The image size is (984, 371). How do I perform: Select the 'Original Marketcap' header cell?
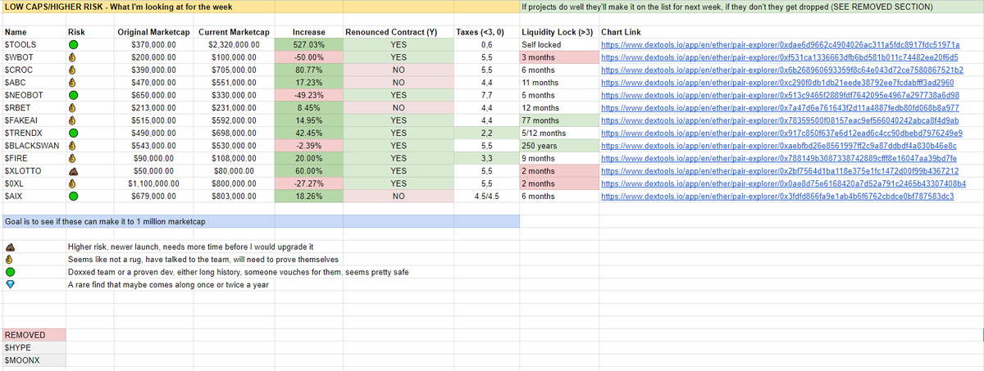click(152, 32)
